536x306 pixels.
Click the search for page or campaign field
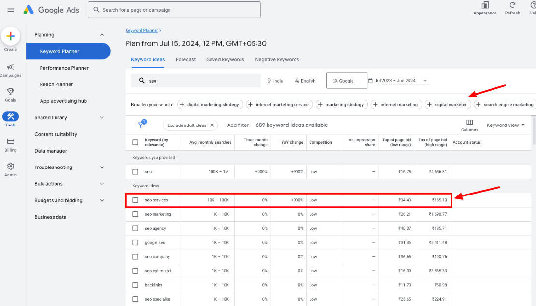point(174,10)
